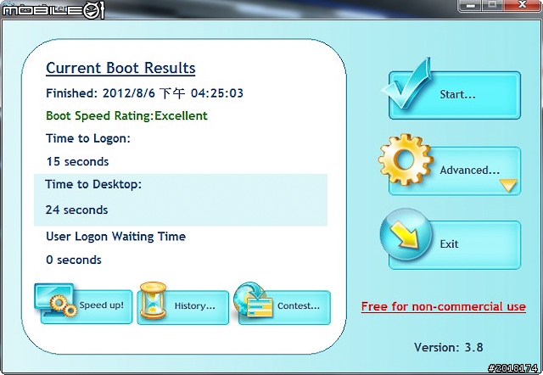Screen dimensions: 543x375
Task: Click the hourglass History icon
Action: click(153, 300)
